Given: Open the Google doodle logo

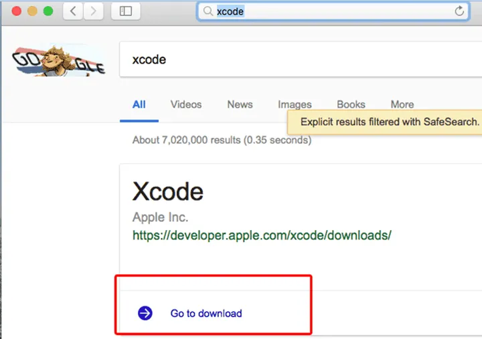Looking at the screenshot, I should (x=58, y=60).
